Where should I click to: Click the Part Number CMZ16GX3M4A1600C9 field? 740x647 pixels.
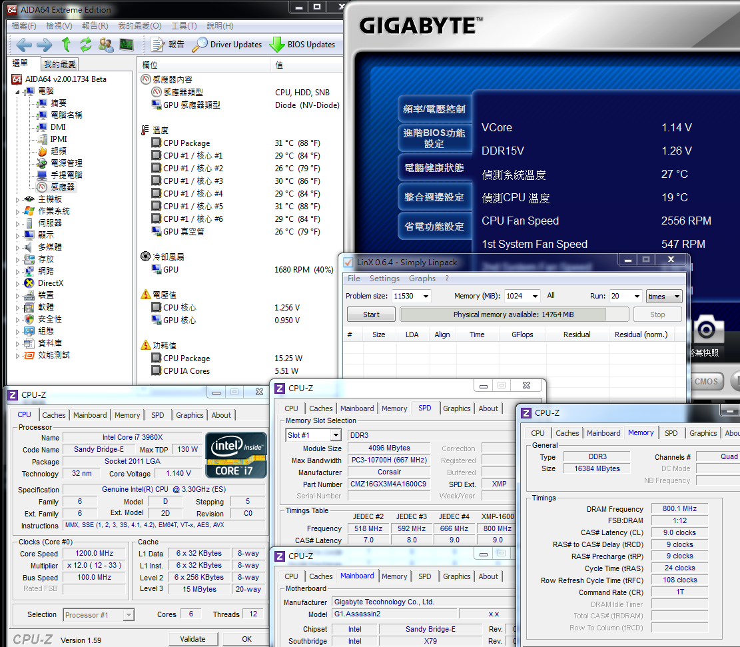(389, 484)
